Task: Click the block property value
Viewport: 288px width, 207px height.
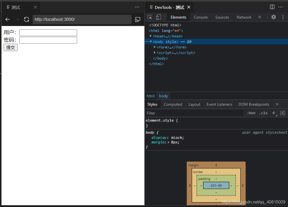Action: 177,138
